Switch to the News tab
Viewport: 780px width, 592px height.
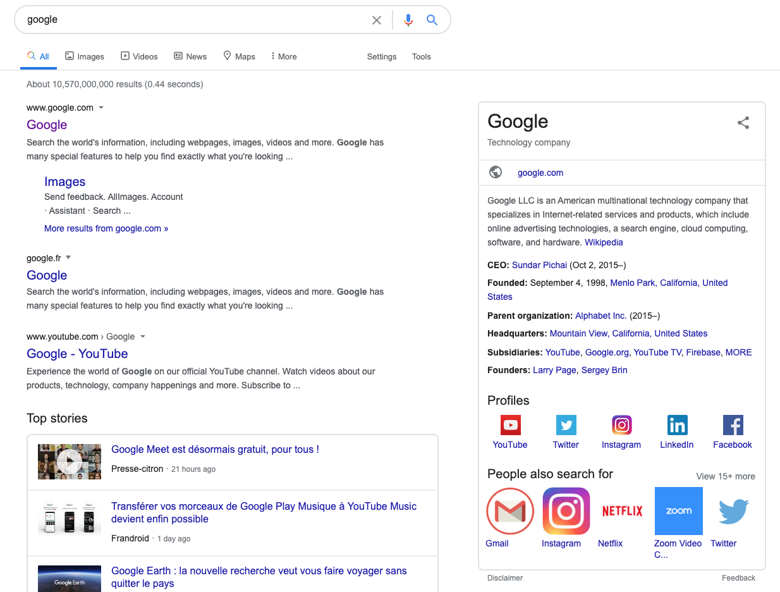click(190, 56)
